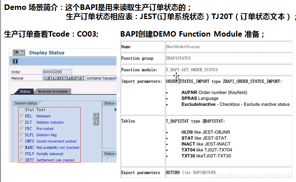Click the AUFNR Order number bullet text

coord(214,92)
